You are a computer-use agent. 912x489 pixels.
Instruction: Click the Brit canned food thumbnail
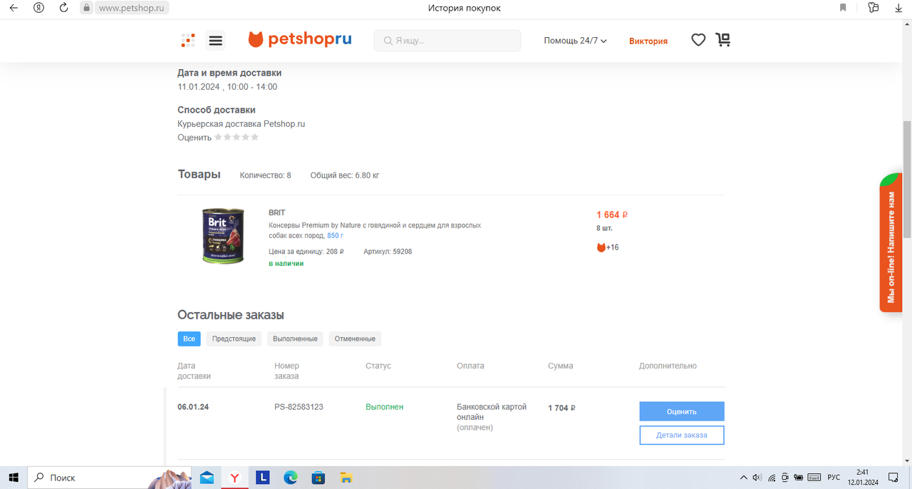223,236
